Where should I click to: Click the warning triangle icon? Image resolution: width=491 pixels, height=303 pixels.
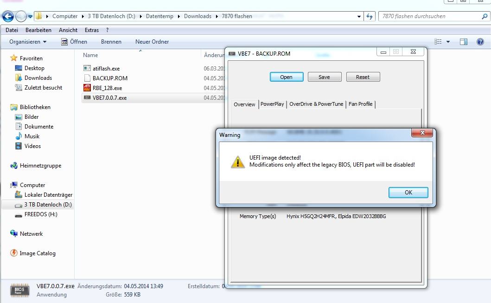(x=238, y=162)
